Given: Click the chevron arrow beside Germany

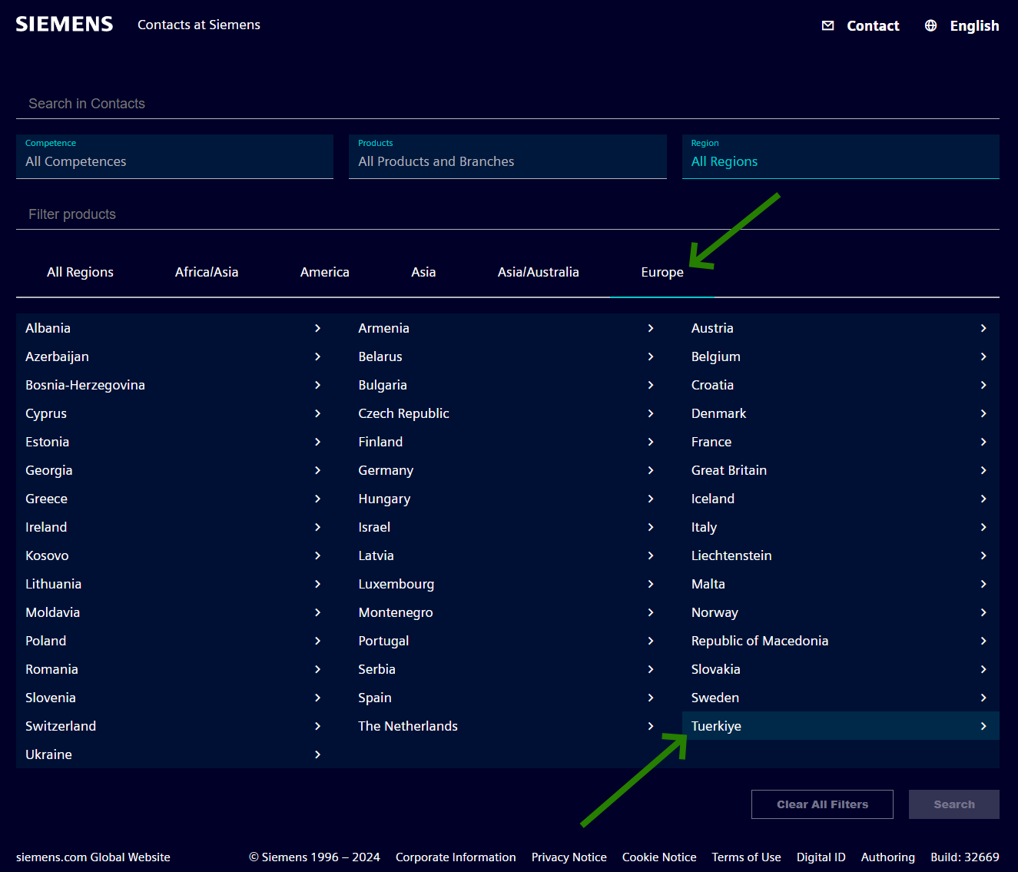Looking at the screenshot, I should pos(650,470).
